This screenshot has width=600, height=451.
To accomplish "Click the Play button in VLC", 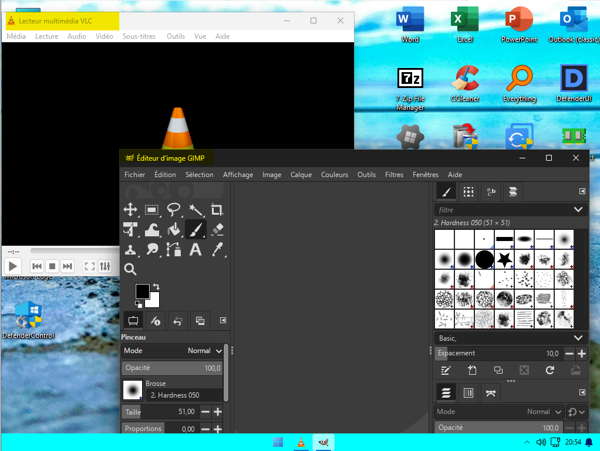I will click(13, 266).
